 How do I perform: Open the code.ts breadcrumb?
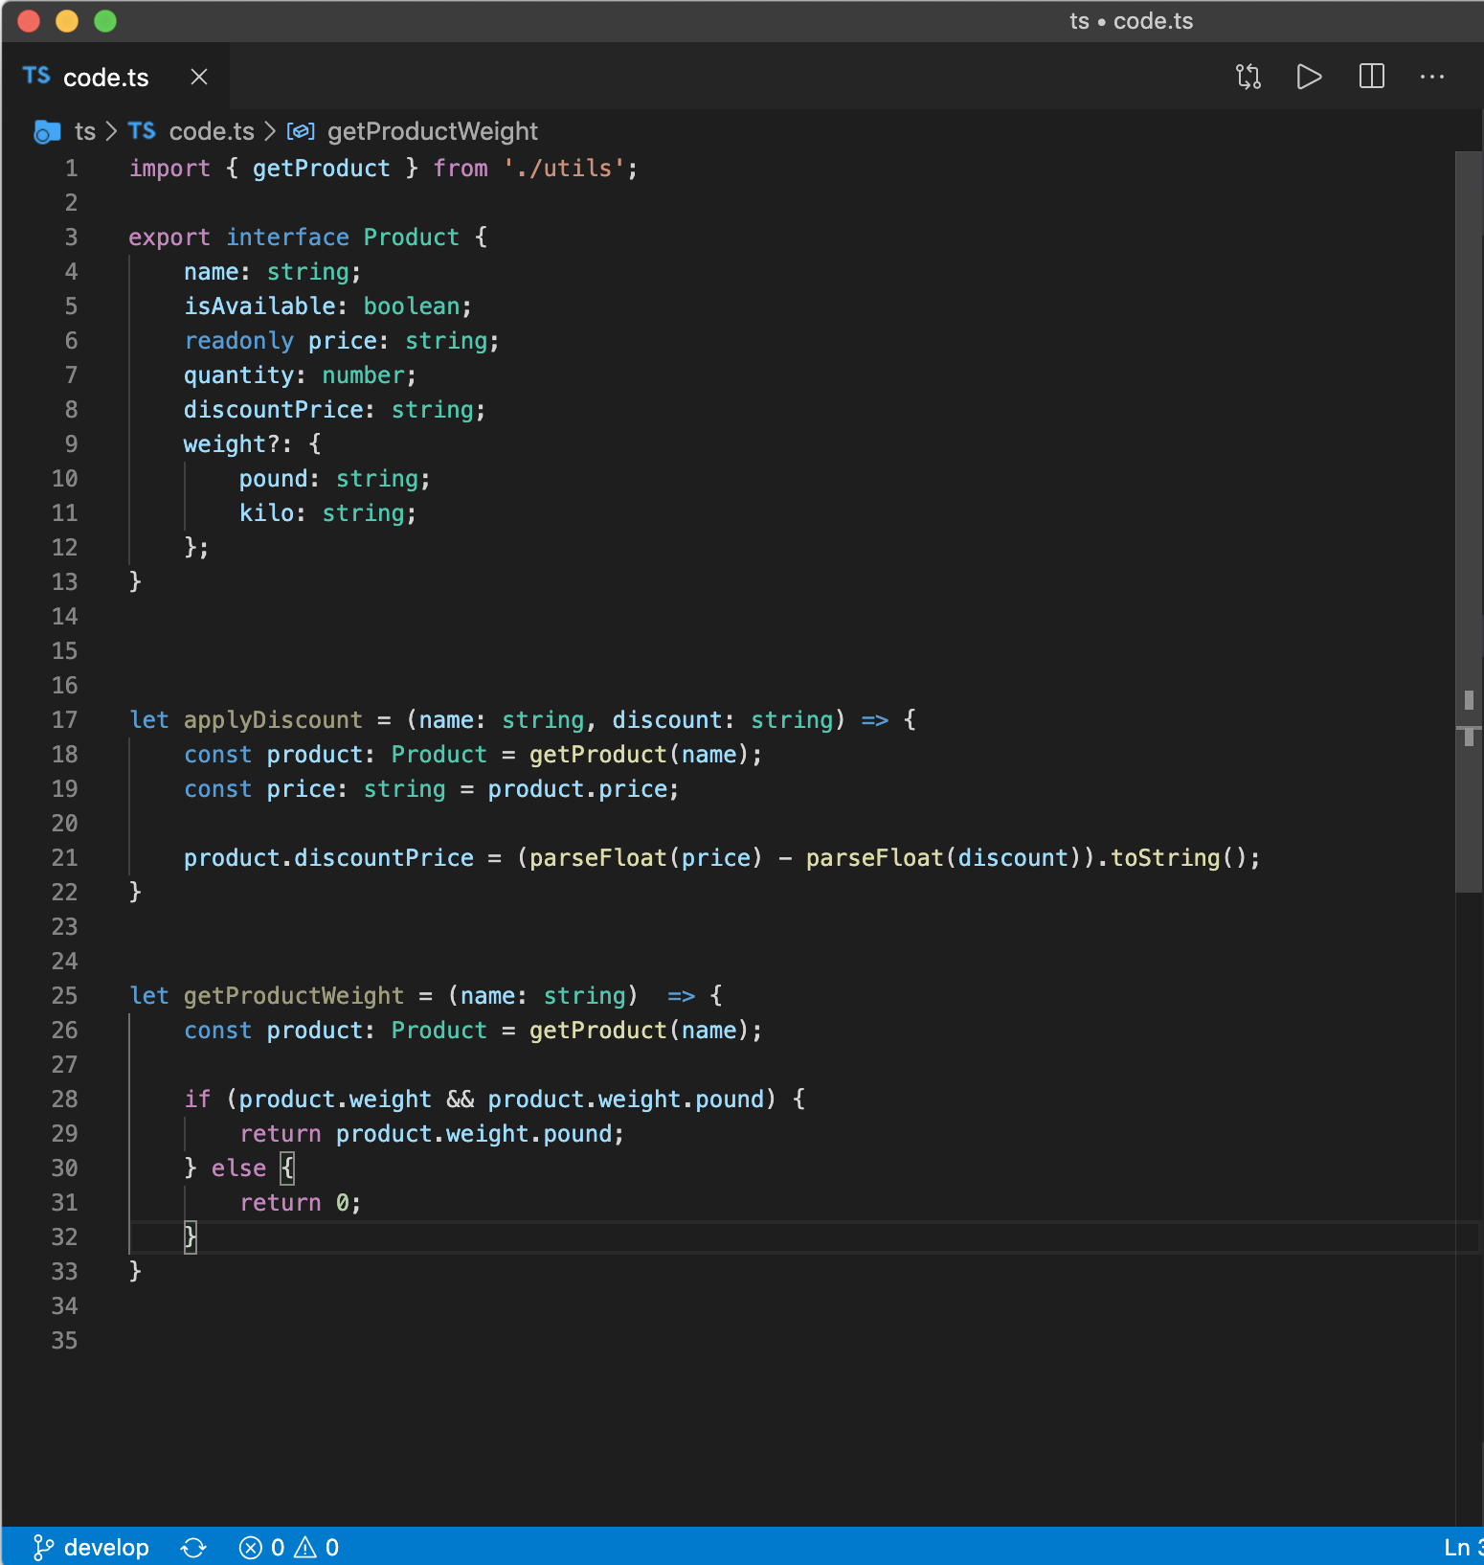(212, 131)
